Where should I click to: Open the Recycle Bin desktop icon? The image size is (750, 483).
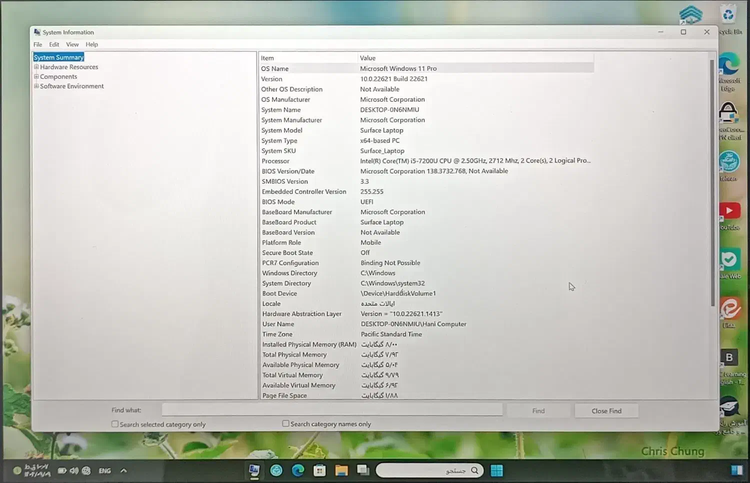[x=728, y=15]
